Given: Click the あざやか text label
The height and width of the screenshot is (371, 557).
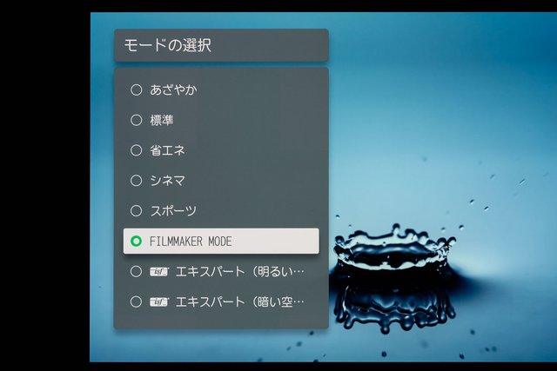Looking at the screenshot, I should coord(173,89).
